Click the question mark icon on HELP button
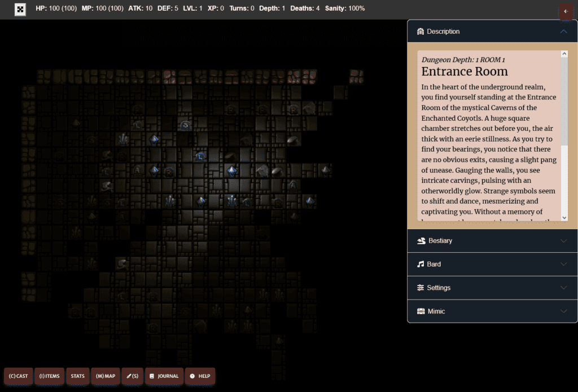Image resolution: width=578 pixels, height=392 pixels. (x=191, y=376)
